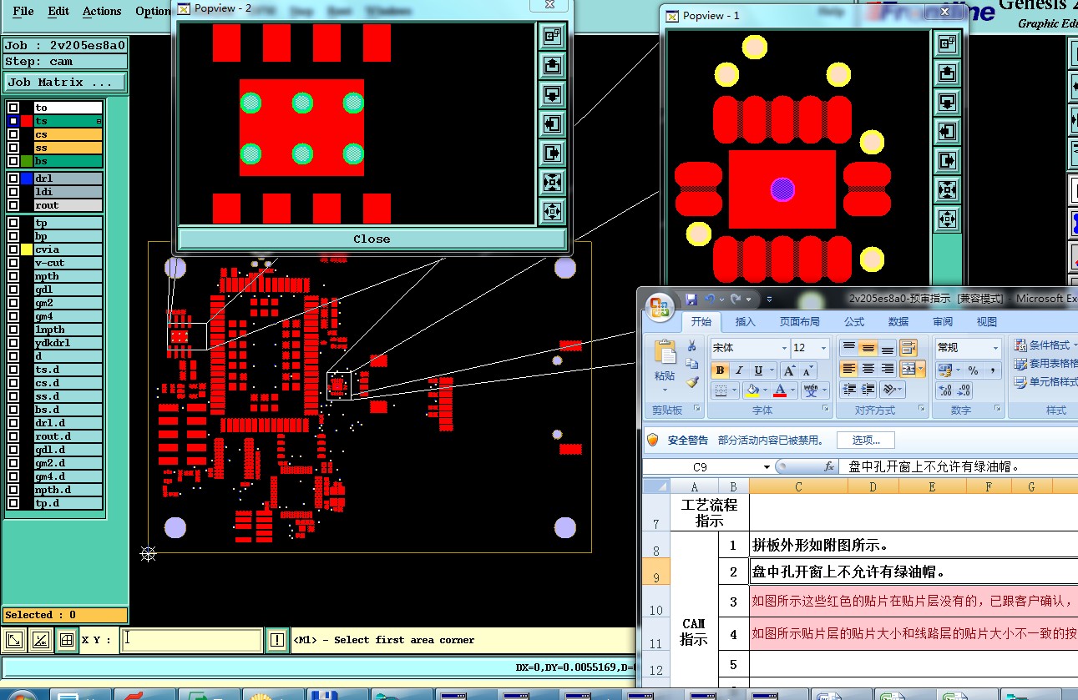
Task: Switch to the 公式 ribbon tab
Action: [x=854, y=321]
